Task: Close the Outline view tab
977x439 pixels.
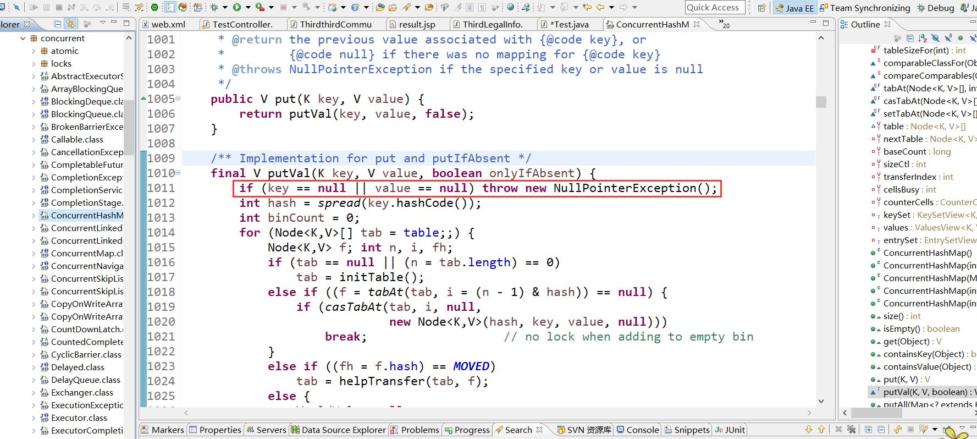Action: click(887, 24)
